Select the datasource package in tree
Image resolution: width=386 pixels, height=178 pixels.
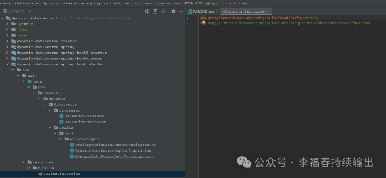(x=65, y=105)
